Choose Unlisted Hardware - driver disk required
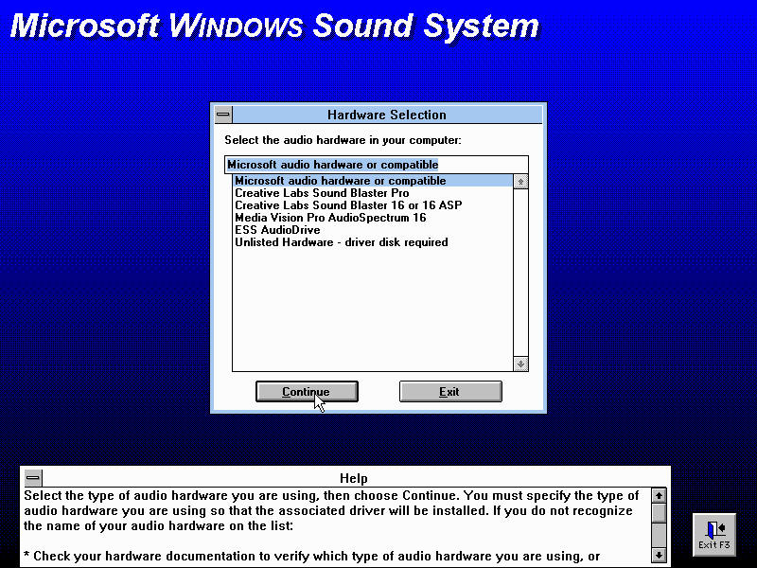This screenshot has height=568, width=757. (341, 242)
